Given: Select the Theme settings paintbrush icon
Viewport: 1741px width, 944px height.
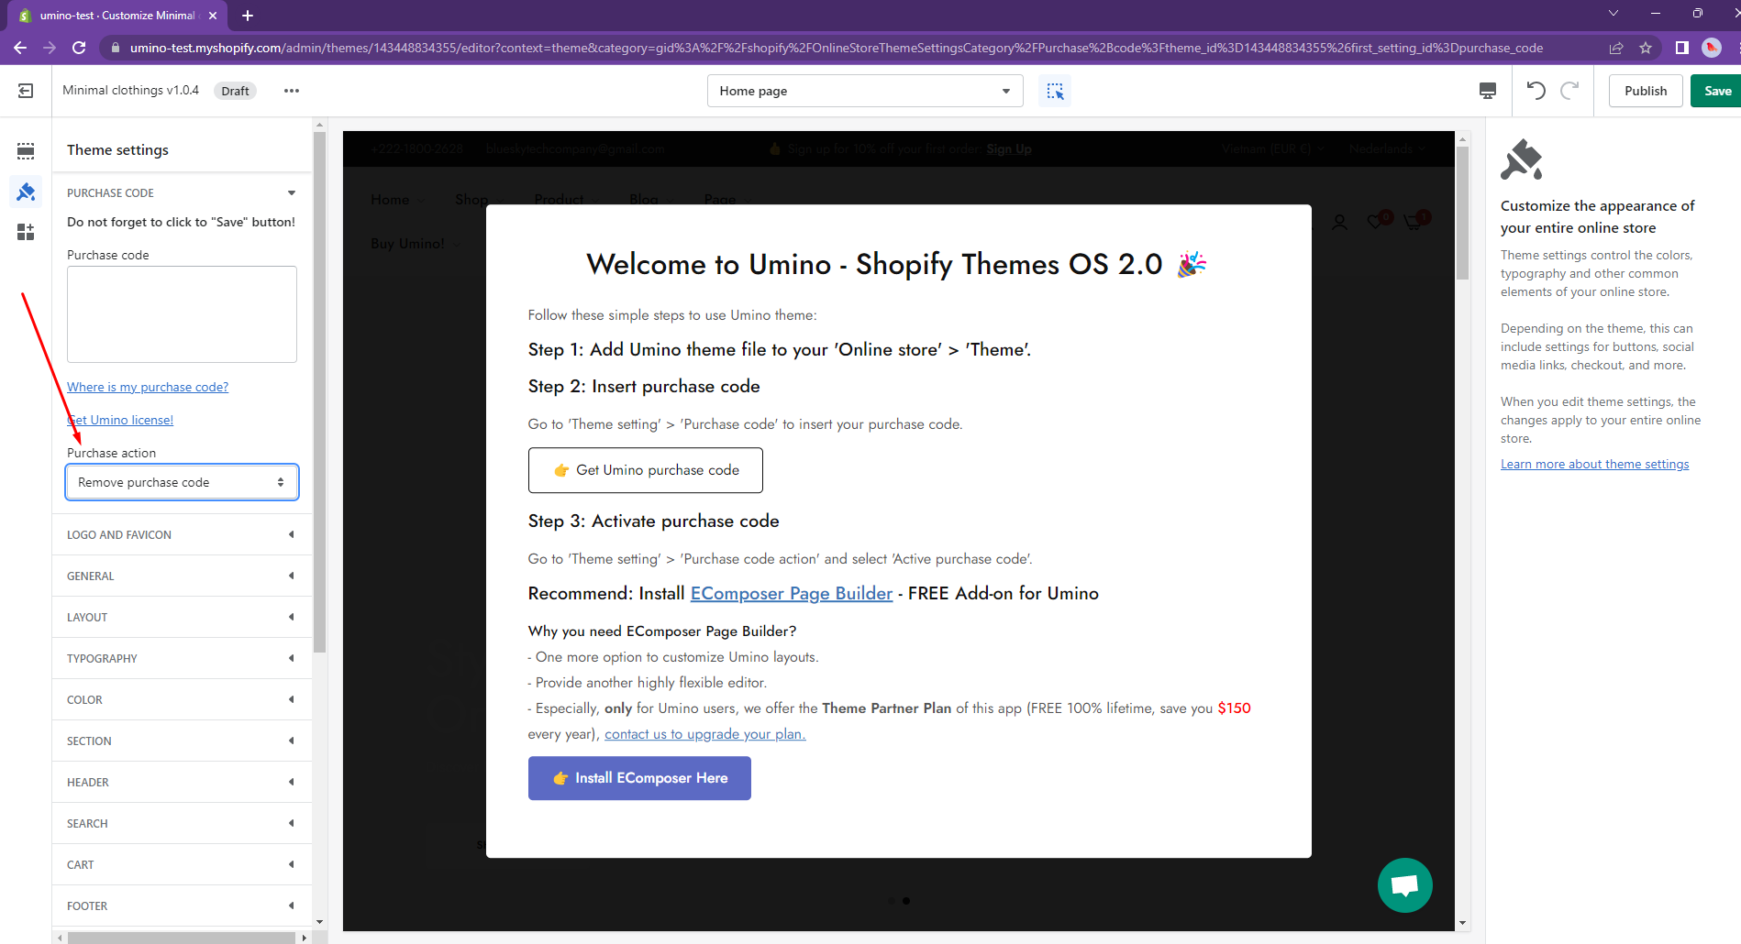Looking at the screenshot, I should pos(26,192).
